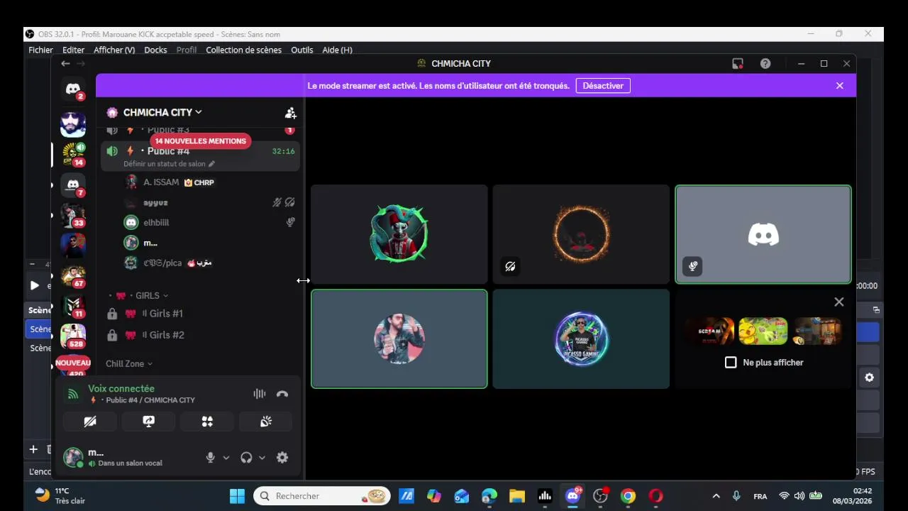The width and height of the screenshot is (908, 511).
Task: Open Discord user settings gear
Action: [x=282, y=458]
